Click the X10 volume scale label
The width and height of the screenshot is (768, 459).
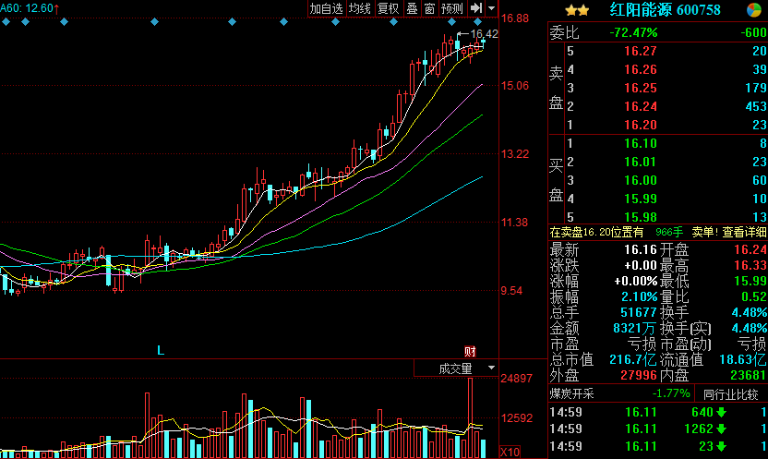[509, 452]
